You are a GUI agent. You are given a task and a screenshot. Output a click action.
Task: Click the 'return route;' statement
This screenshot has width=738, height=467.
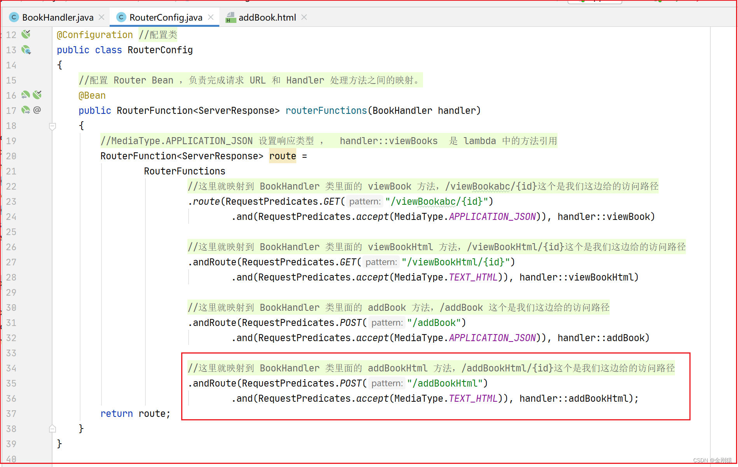[x=135, y=414]
